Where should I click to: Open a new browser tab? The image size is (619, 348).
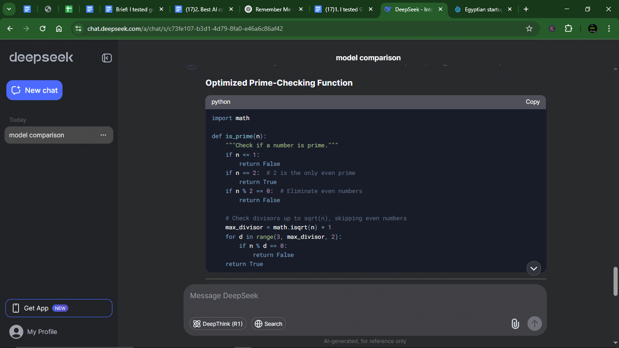(x=526, y=9)
